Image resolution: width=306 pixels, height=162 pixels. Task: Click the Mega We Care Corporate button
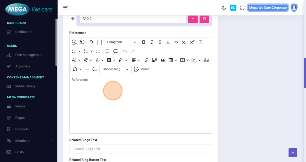pos(268,8)
